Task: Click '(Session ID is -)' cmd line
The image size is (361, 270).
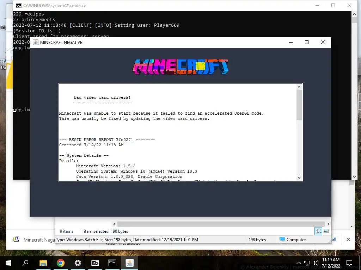Action: pyautogui.click(x=37, y=31)
